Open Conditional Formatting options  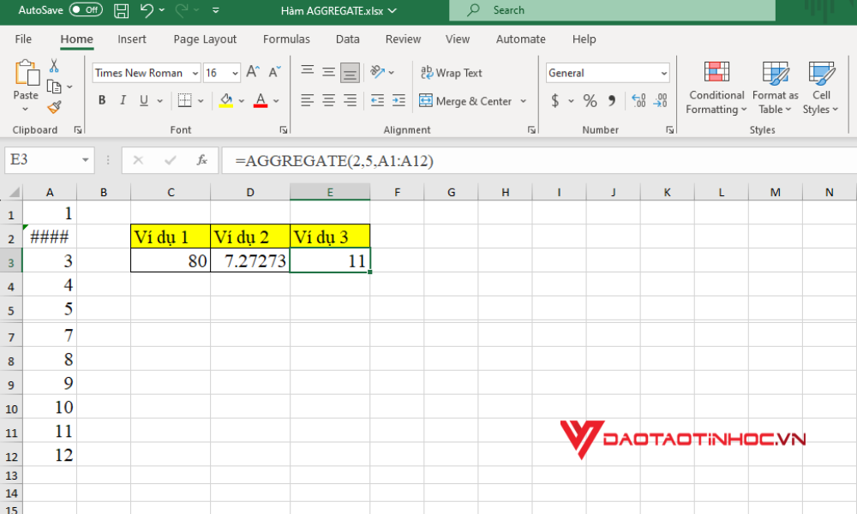click(716, 86)
